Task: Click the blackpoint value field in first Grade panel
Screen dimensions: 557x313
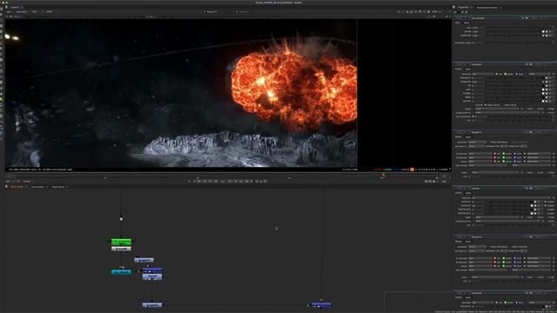Action: click(478, 78)
